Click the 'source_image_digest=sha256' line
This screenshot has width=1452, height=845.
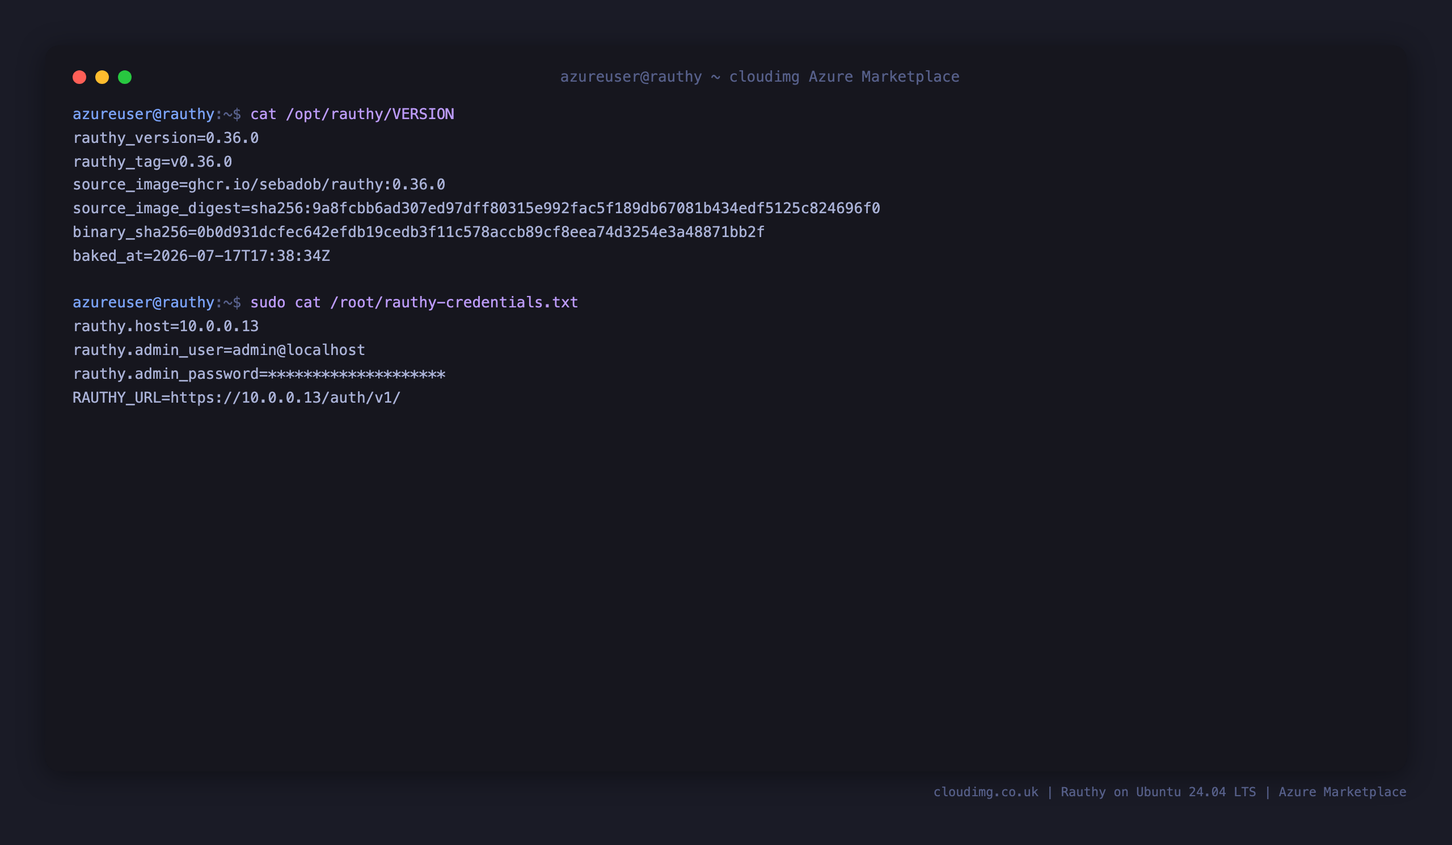point(476,209)
